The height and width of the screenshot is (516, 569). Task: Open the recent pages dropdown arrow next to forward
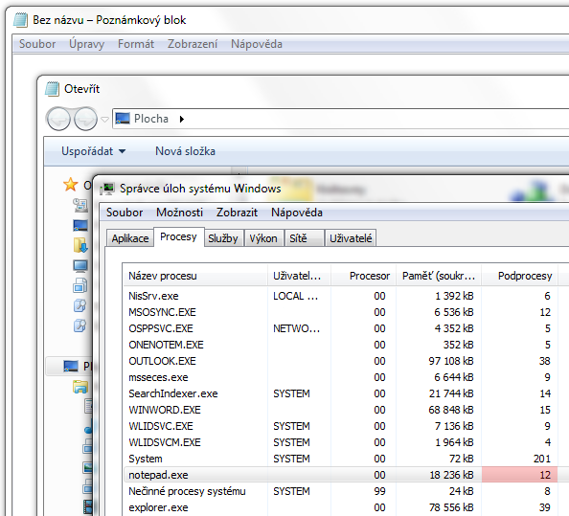[x=104, y=119]
